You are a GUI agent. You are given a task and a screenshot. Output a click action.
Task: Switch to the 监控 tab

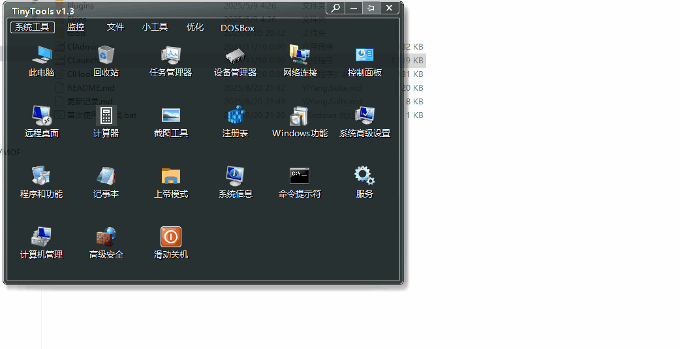76,27
